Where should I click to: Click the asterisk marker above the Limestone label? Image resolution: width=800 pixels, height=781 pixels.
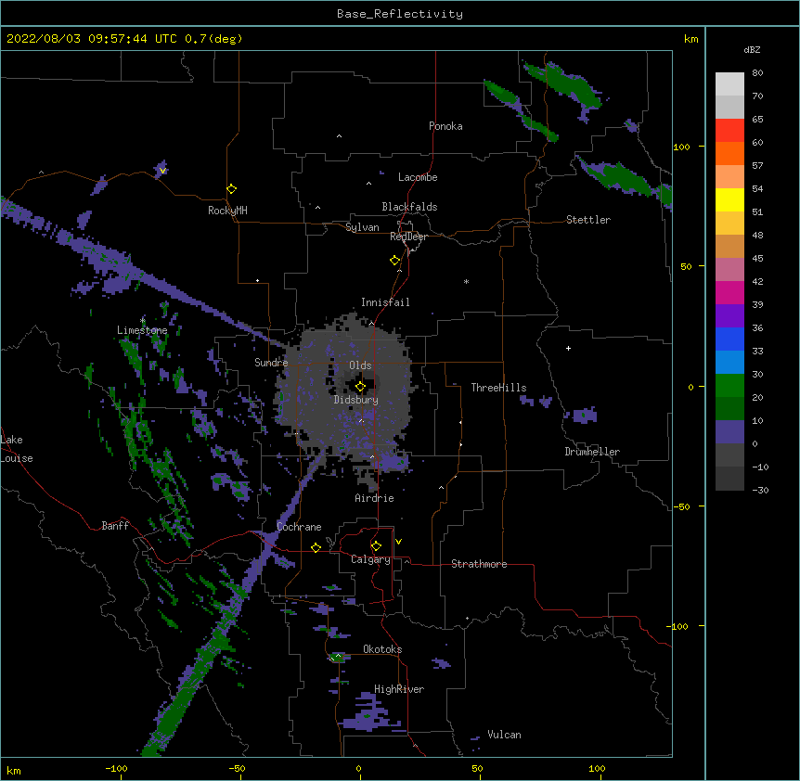point(142,321)
